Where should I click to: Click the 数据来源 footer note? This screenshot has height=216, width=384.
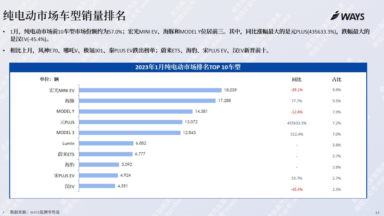(35, 212)
